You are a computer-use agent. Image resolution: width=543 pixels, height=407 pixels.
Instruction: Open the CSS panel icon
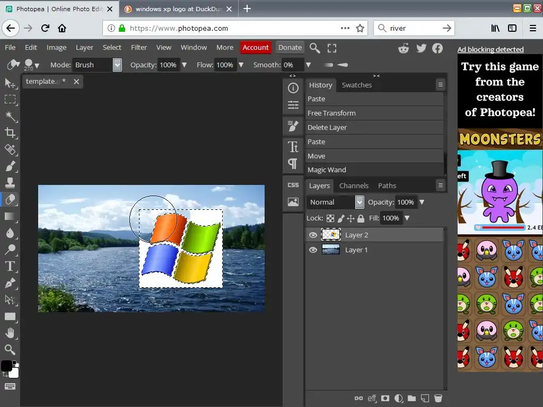click(x=293, y=185)
